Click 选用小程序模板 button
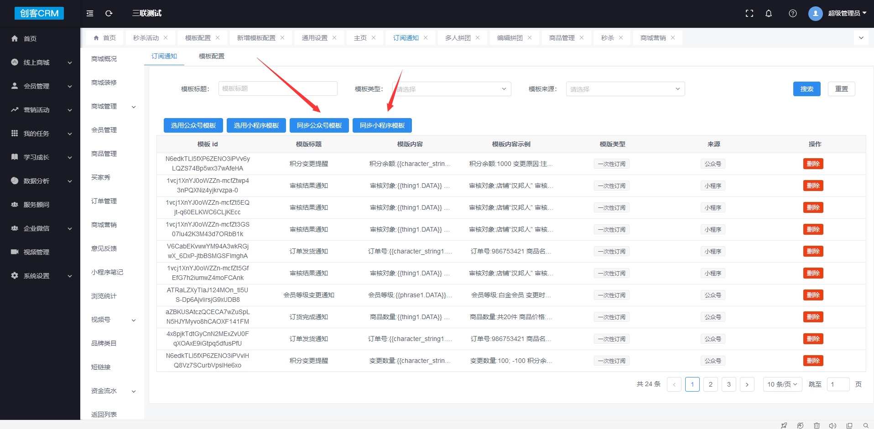The height and width of the screenshot is (429, 874). (256, 125)
